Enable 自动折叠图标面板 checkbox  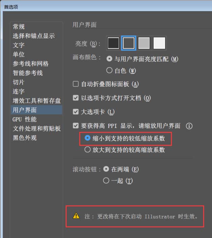(x=76, y=84)
